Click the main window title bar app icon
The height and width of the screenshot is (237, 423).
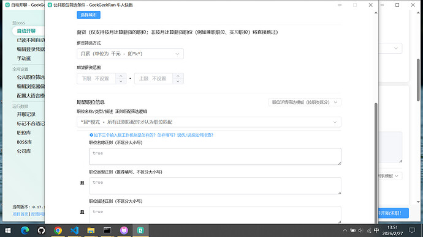7,5
